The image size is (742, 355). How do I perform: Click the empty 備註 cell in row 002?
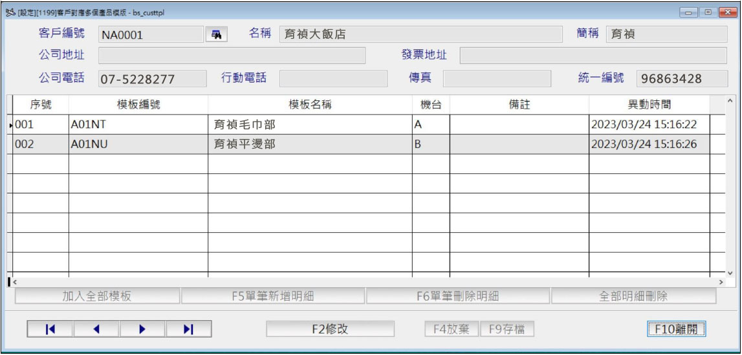coord(519,144)
